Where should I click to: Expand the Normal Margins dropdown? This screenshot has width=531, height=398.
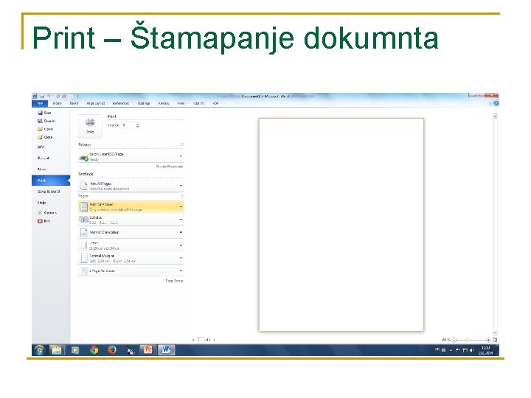click(x=131, y=258)
